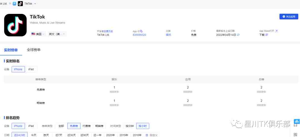Select iPhone in the 排名趋势 device filter
300x137 pixels.
click(x=18, y=126)
